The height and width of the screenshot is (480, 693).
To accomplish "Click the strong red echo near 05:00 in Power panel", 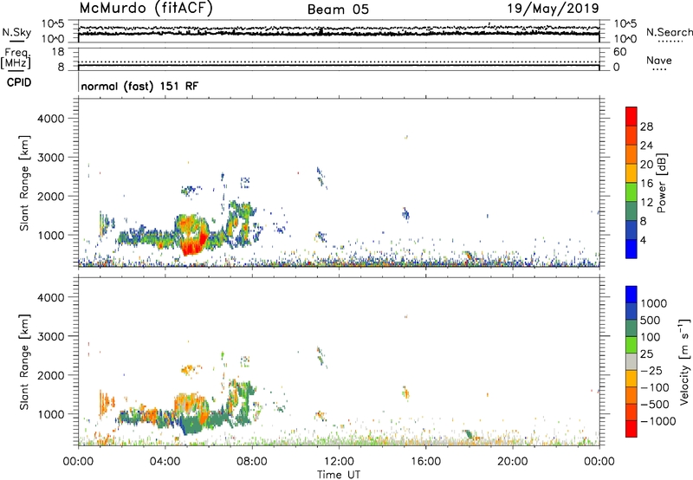I will click(192, 247).
